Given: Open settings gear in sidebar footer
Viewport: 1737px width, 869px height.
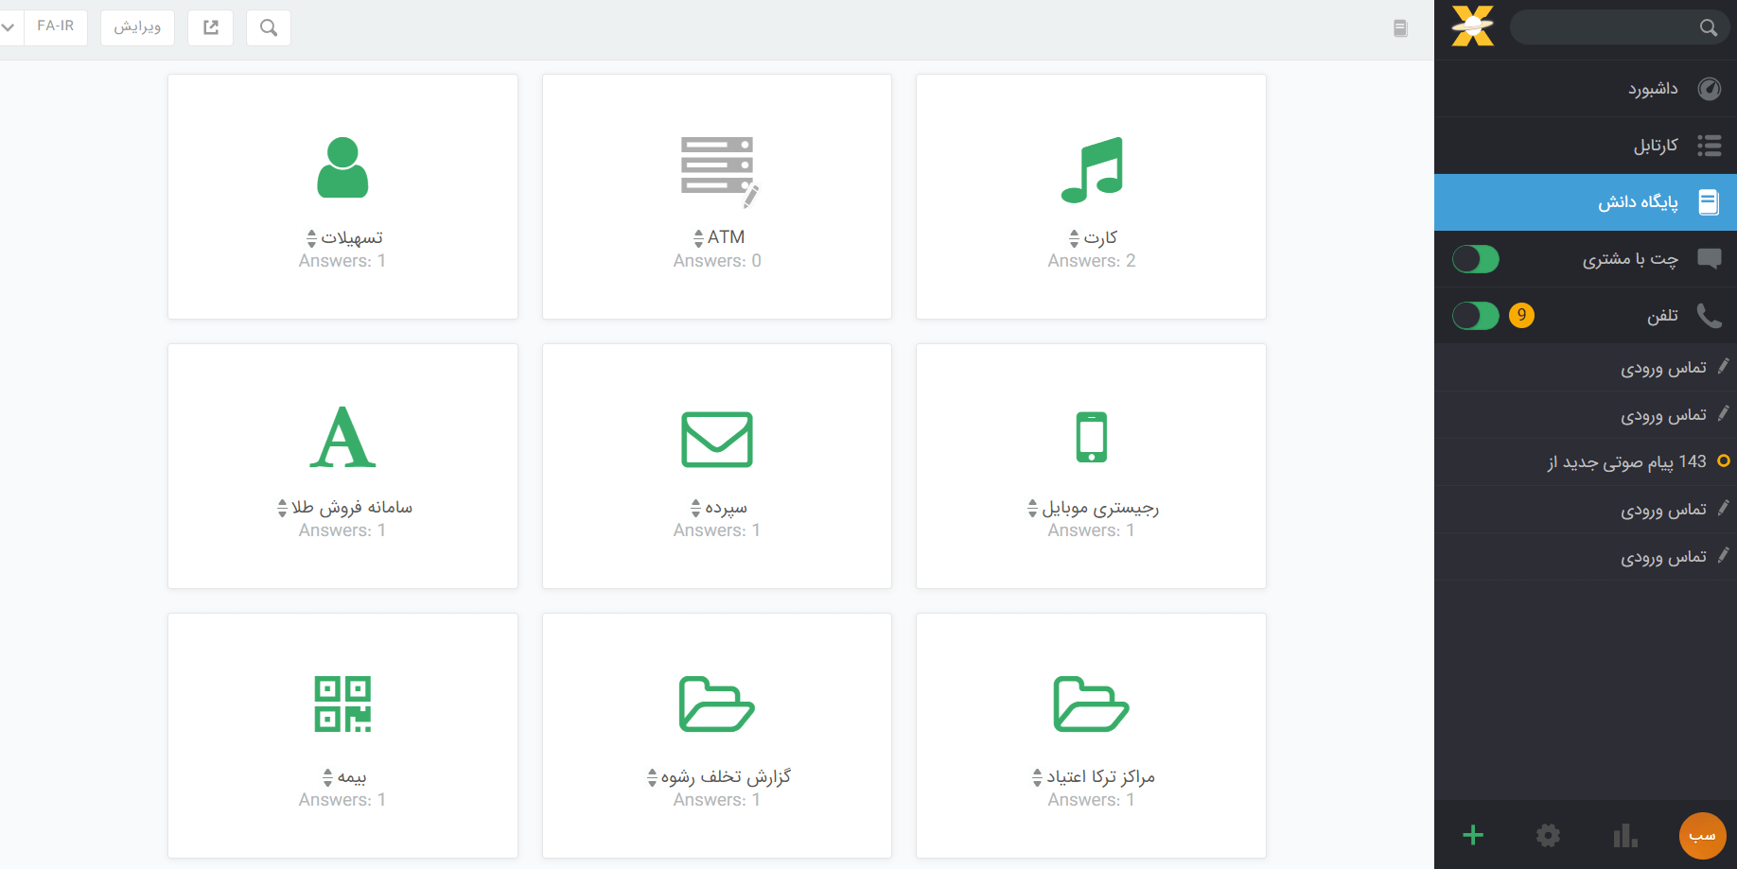Looking at the screenshot, I should tap(1549, 835).
